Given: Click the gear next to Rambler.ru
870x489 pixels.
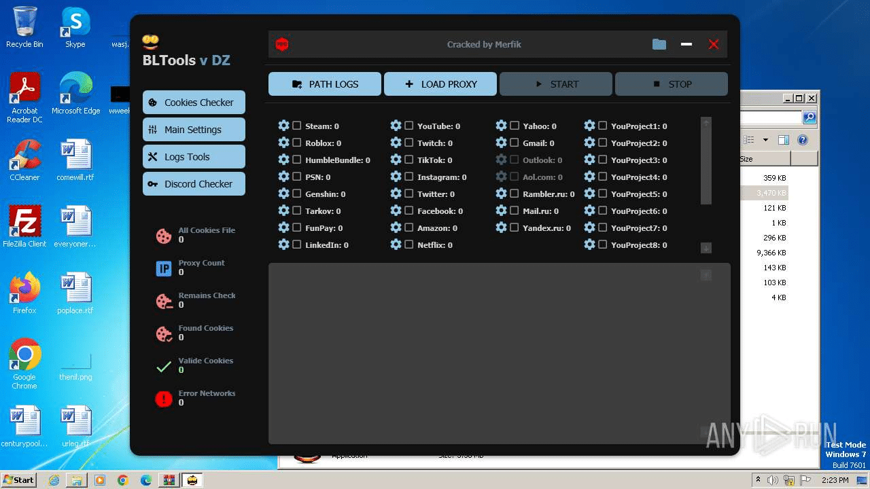Looking at the screenshot, I should pyautogui.click(x=501, y=194).
